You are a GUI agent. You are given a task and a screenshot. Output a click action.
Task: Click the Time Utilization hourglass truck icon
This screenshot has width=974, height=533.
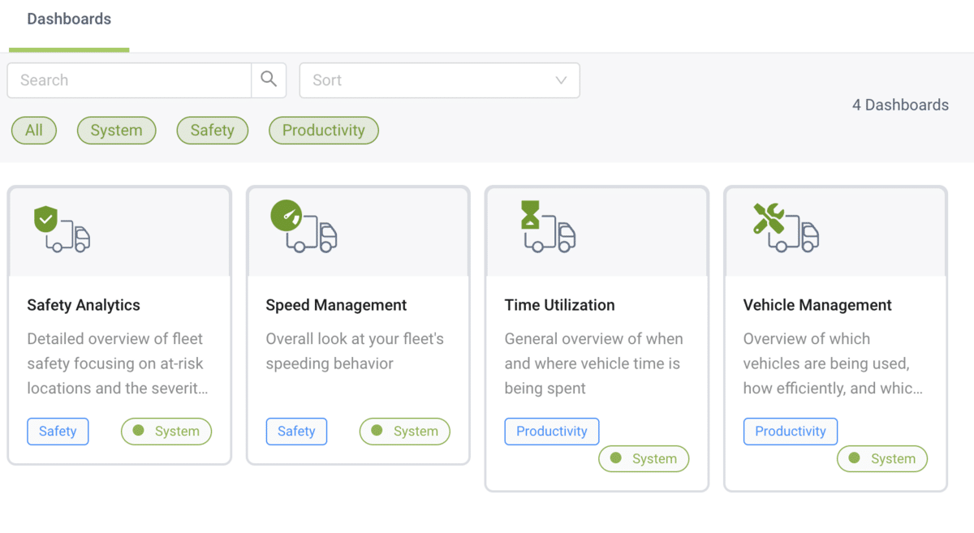pyautogui.click(x=548, y=226)
